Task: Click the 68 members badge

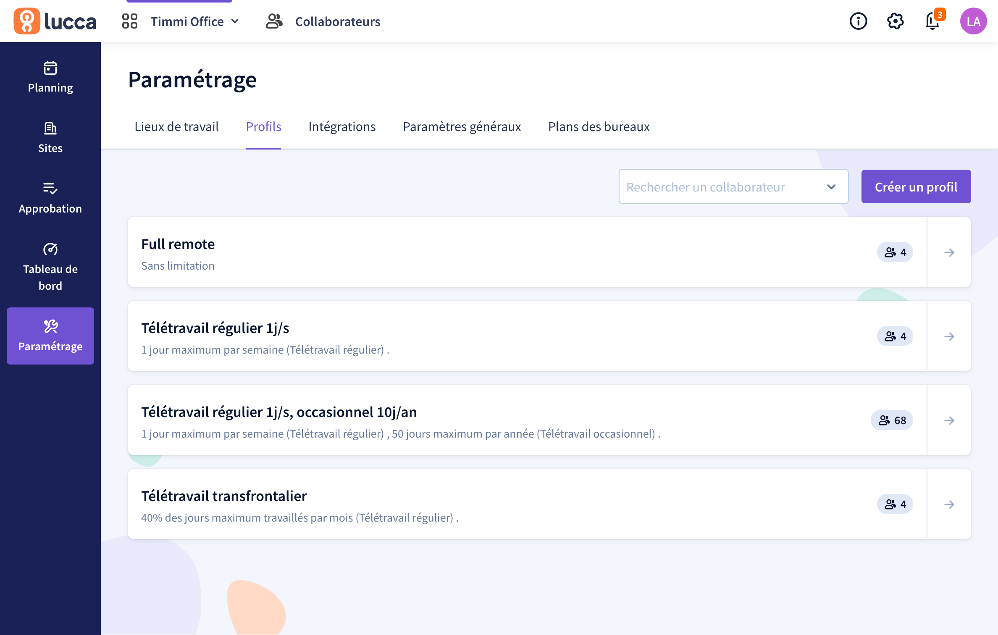Action: 892,420
